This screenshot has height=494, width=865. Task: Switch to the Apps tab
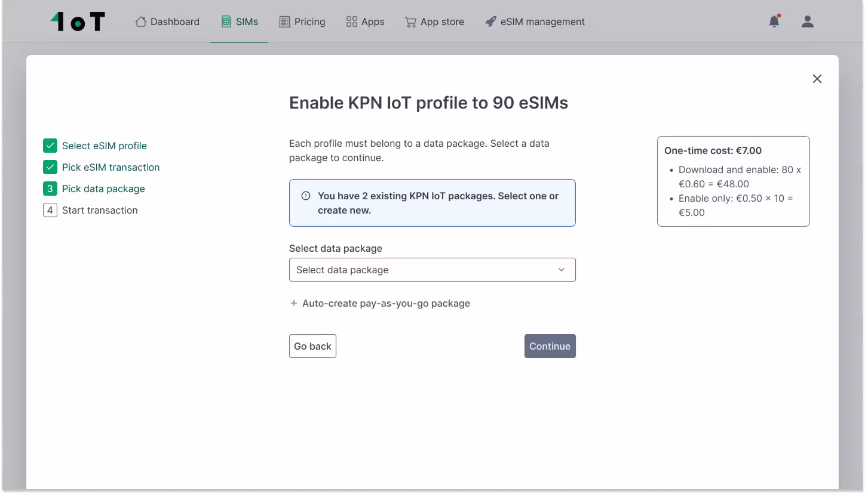[x=365, y=21]
